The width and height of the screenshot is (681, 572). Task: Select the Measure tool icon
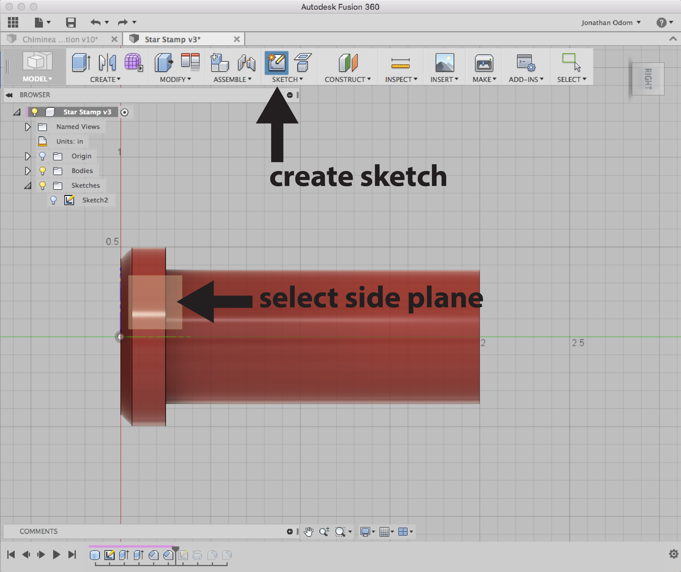tap(400, 63)
